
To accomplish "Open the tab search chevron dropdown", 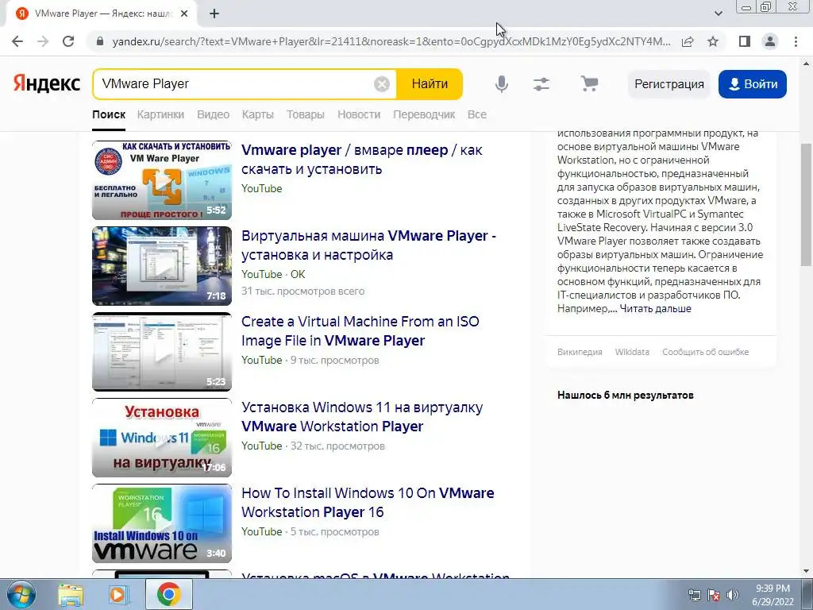I will point(718,14).
